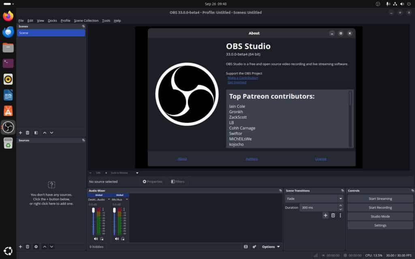The image size is (415, 259).
Task: Move scene down with the arrow icon
Action: [x=51, y=133]
